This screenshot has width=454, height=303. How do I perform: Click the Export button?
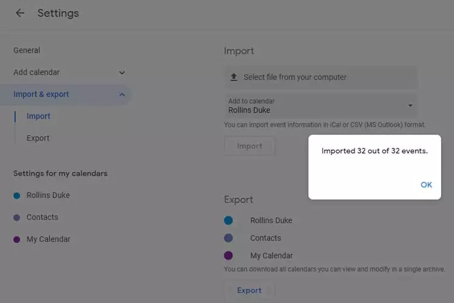tap(249, 290)
